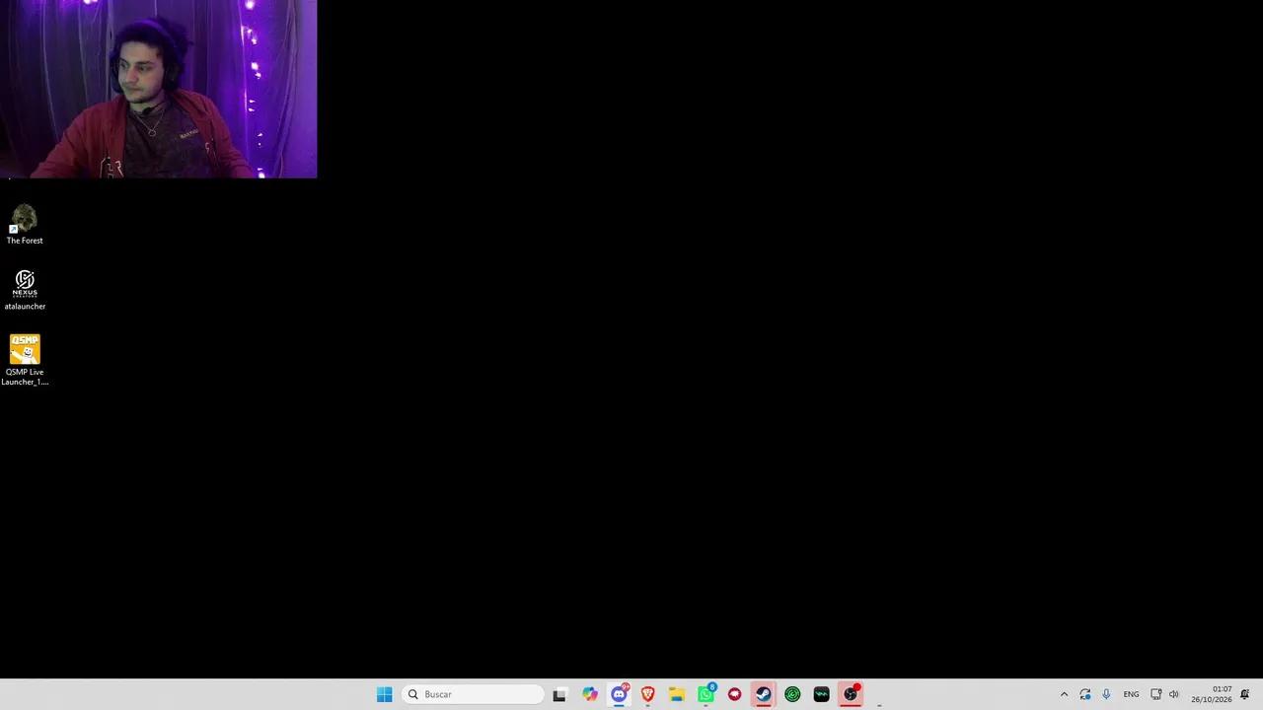Switch to Discord in the taskbar
Screen dimensions: 1263x710
tap(619, 694)
